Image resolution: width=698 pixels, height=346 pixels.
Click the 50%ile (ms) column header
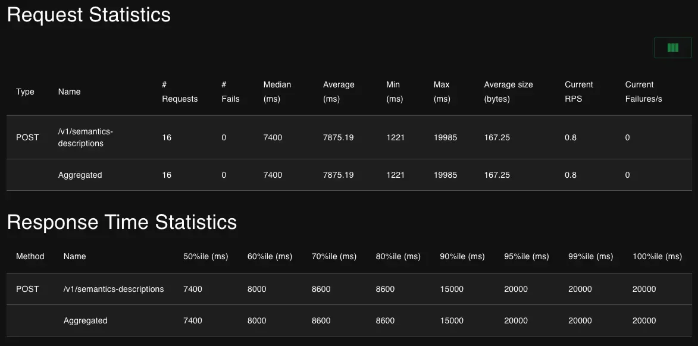(x=205, y=256)
